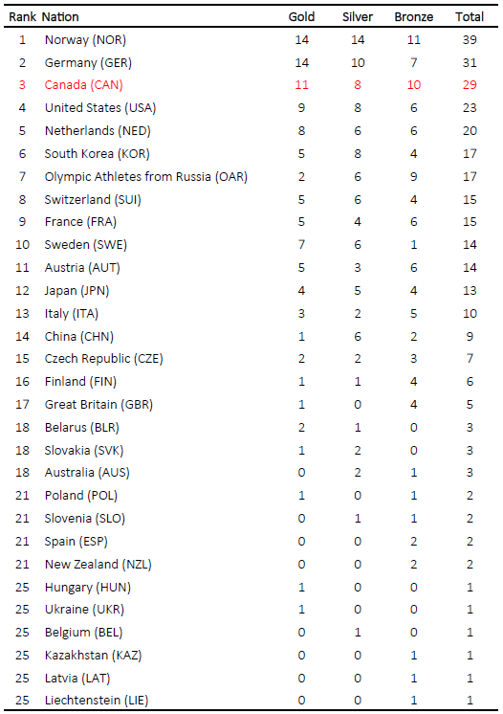Click the Rank column header
Screen dimensions: 503x714
click(x=22, y=17)
